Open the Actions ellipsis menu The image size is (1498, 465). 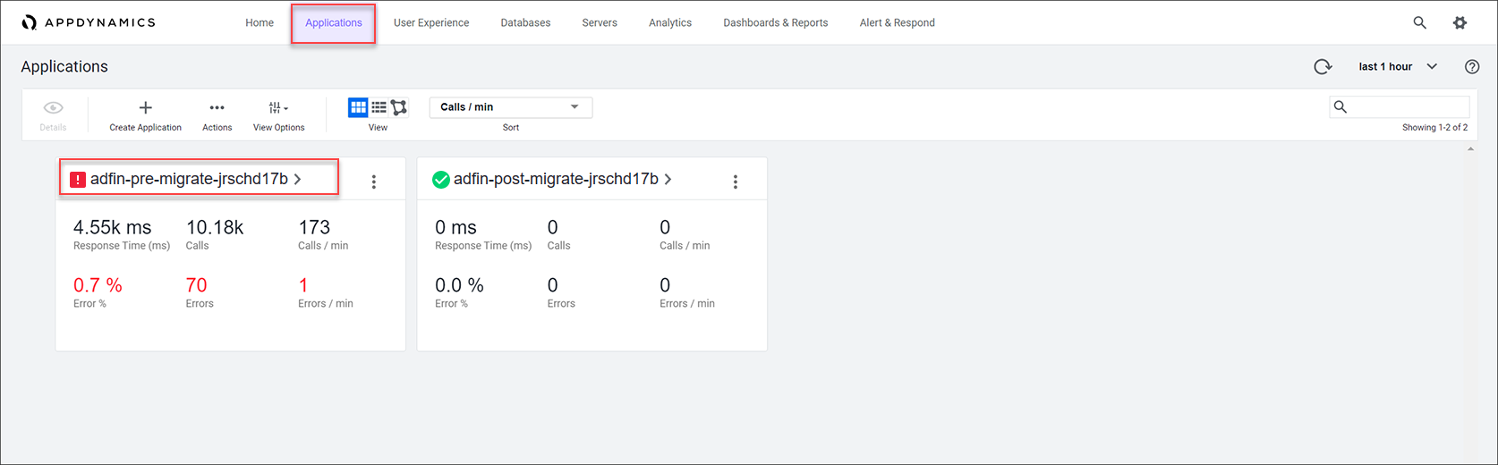217,107
